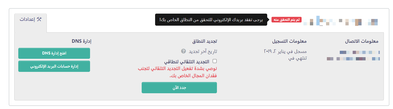393x109 pixels.
Task: Click the first blurred contact info line
Action: click(360, 52)
